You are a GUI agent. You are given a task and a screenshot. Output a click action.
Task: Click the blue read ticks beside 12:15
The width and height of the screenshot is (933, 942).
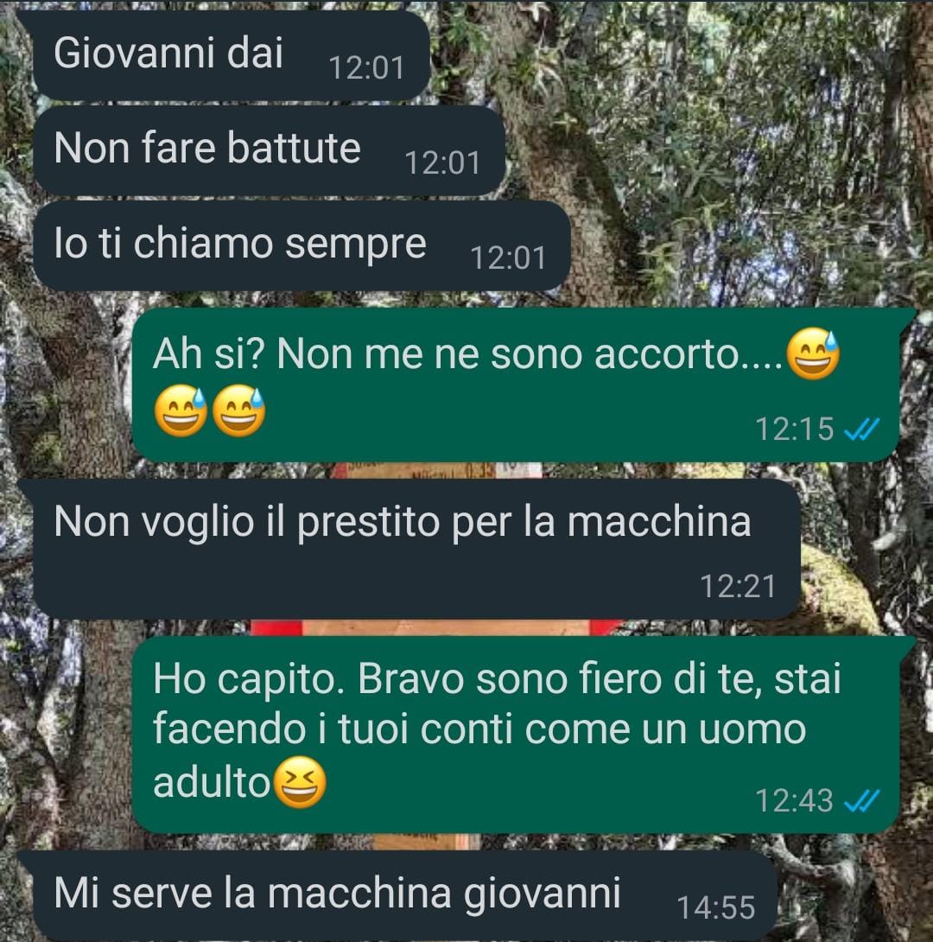[861, 429]
